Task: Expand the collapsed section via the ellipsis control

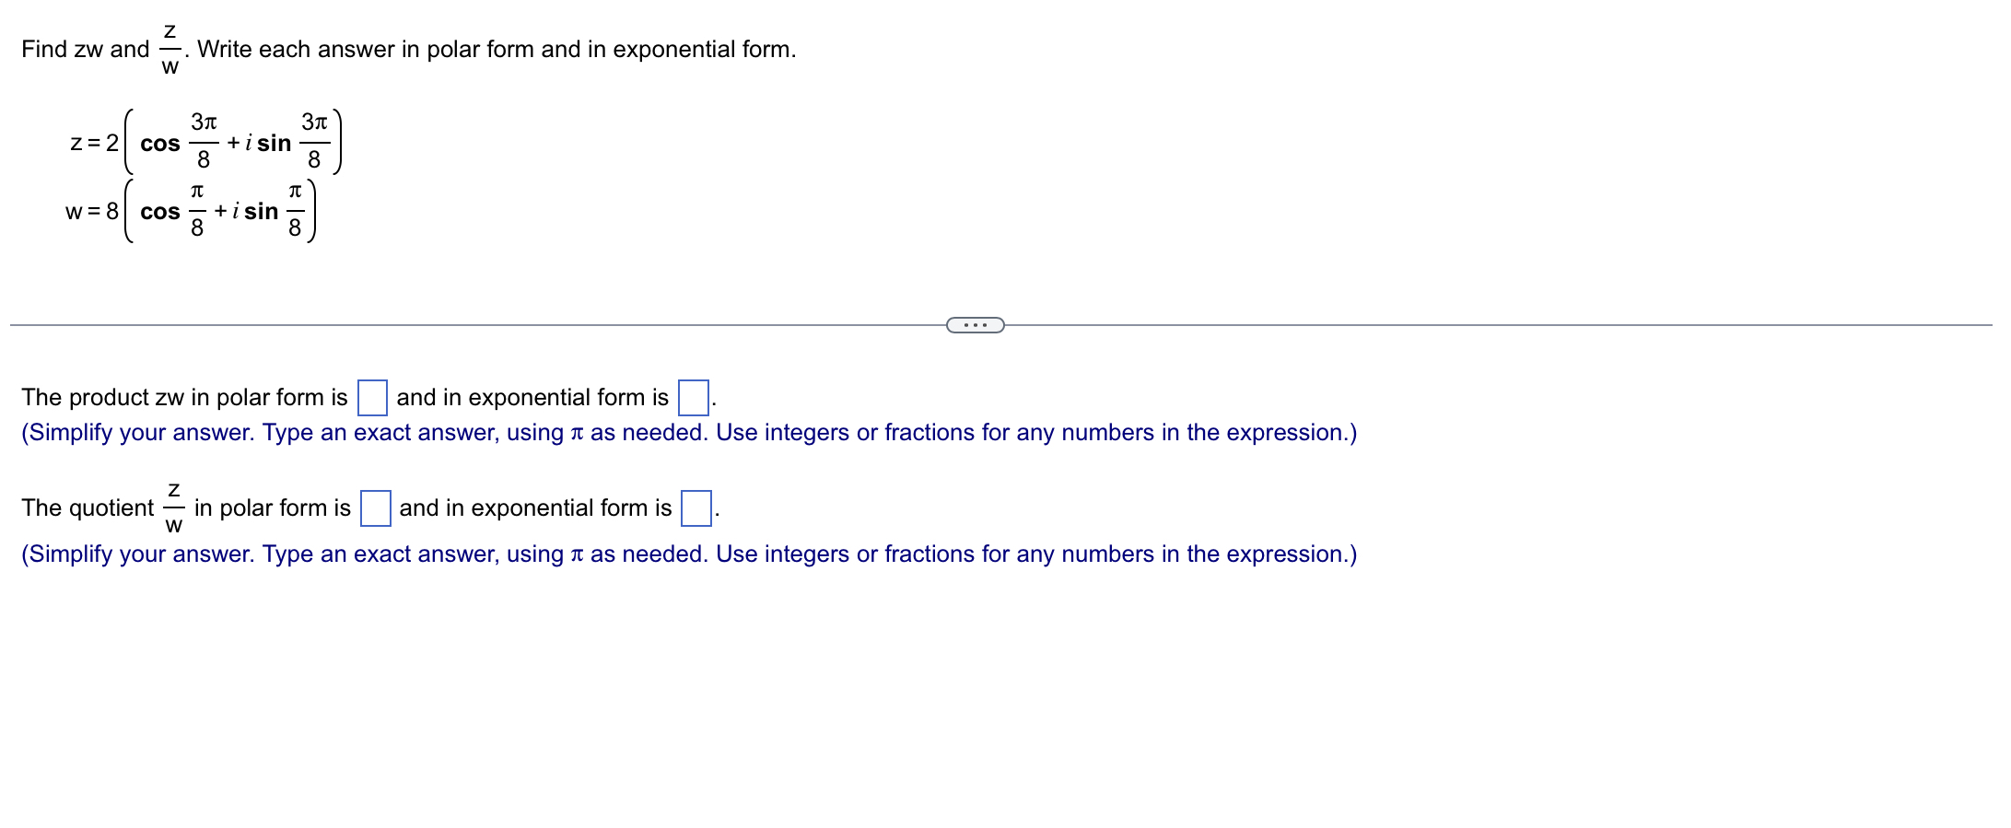Action: coord(975,323)
